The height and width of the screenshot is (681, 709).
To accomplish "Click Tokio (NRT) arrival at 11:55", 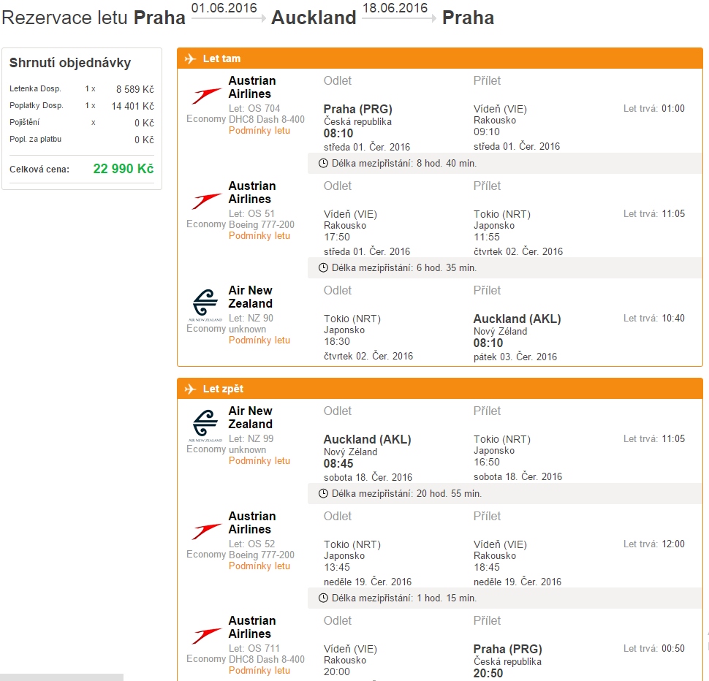I will pyautogui.click(x=502, y=214).
